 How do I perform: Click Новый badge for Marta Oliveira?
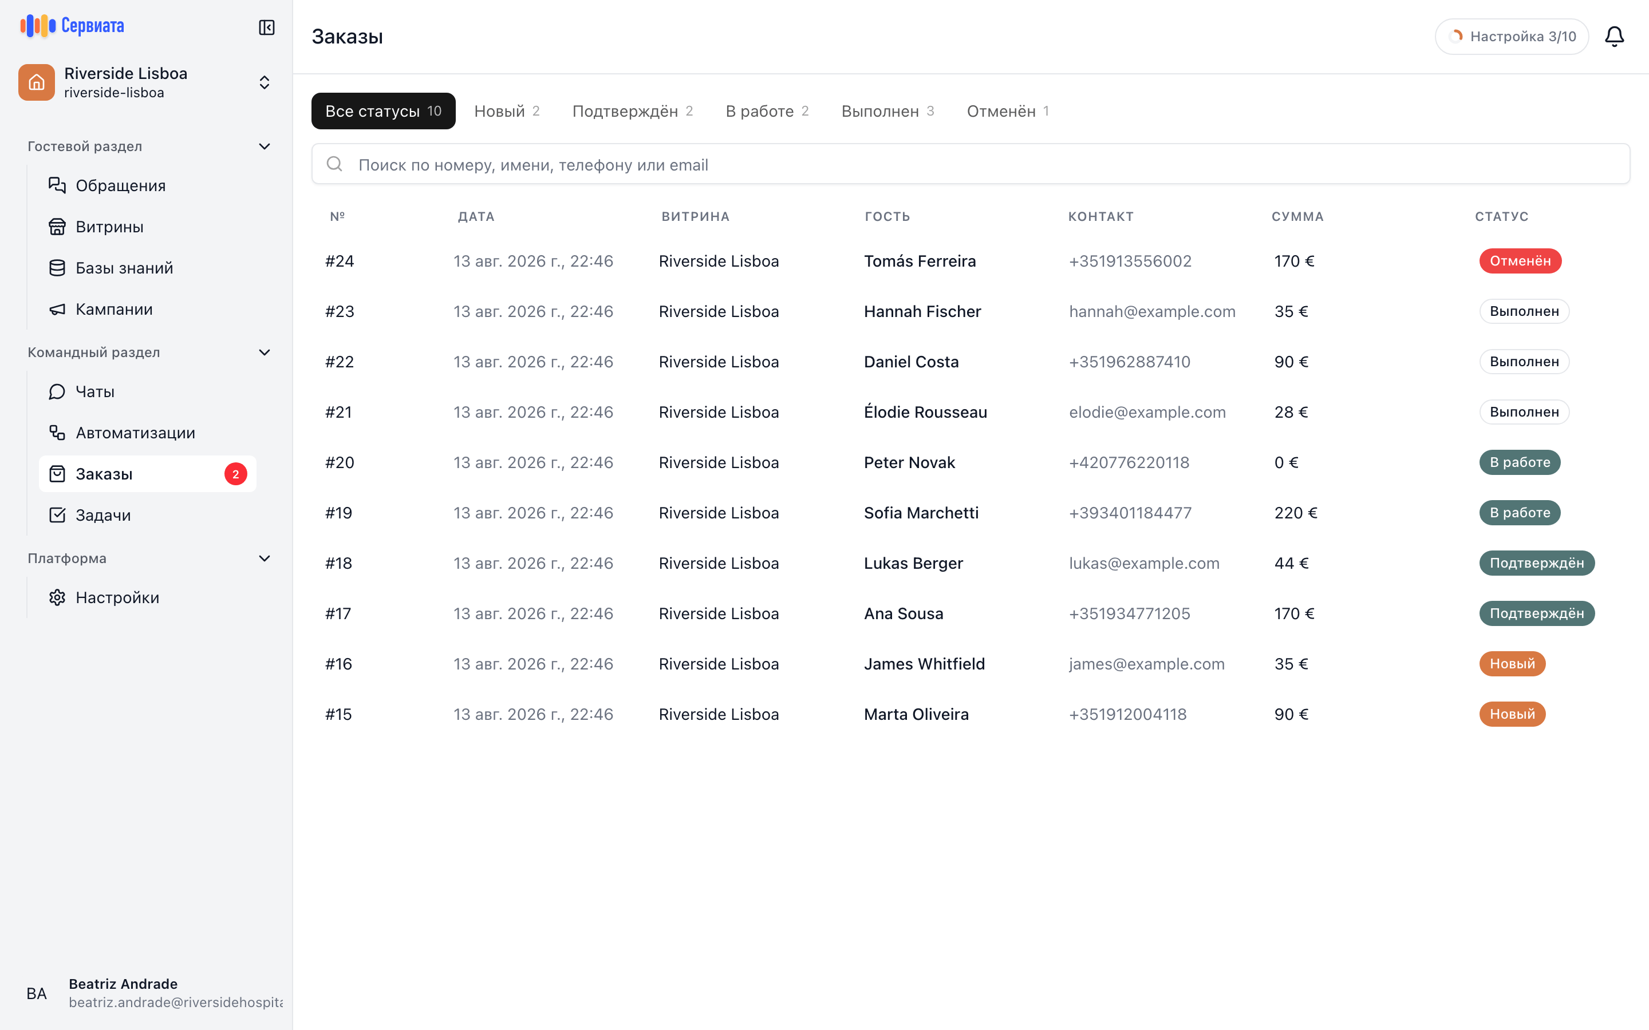click(1512, 714)
